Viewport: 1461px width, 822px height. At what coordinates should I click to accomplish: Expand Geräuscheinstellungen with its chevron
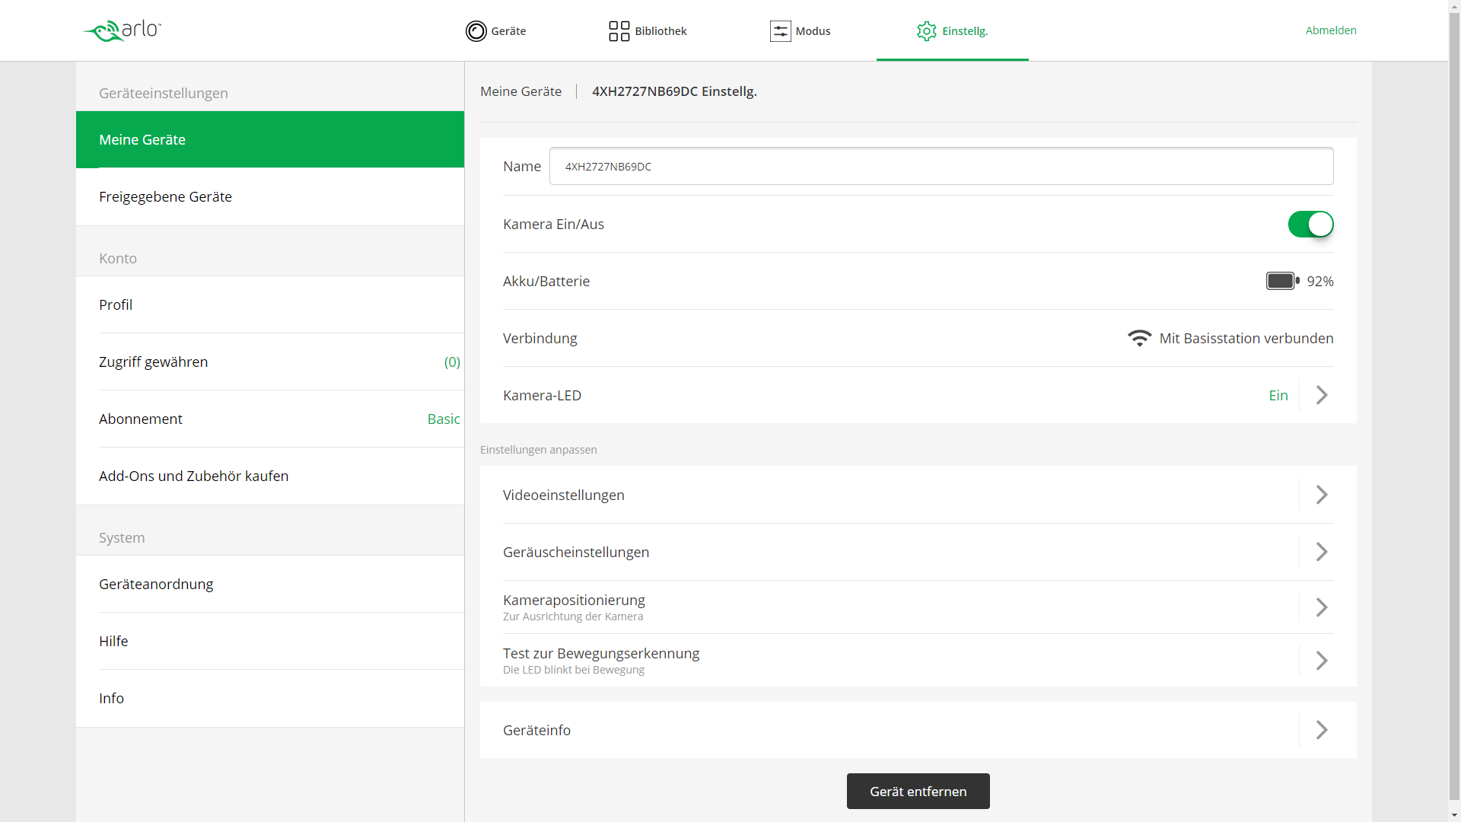click(x=1322, y=552)
